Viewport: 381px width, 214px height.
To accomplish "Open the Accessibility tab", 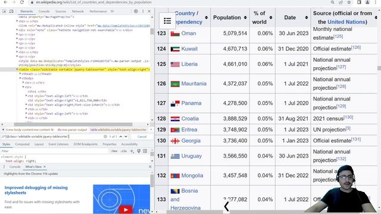I will [x=129, y=144].
